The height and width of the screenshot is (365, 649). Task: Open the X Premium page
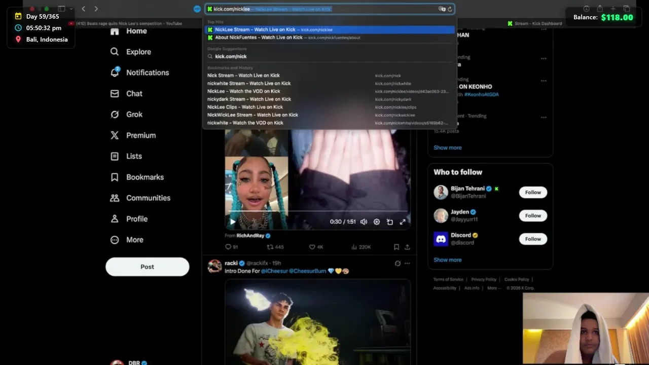(133, 135)
